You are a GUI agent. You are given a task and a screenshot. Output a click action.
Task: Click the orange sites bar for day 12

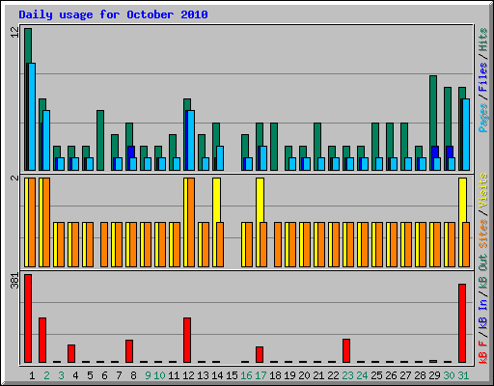click(191, 222)
